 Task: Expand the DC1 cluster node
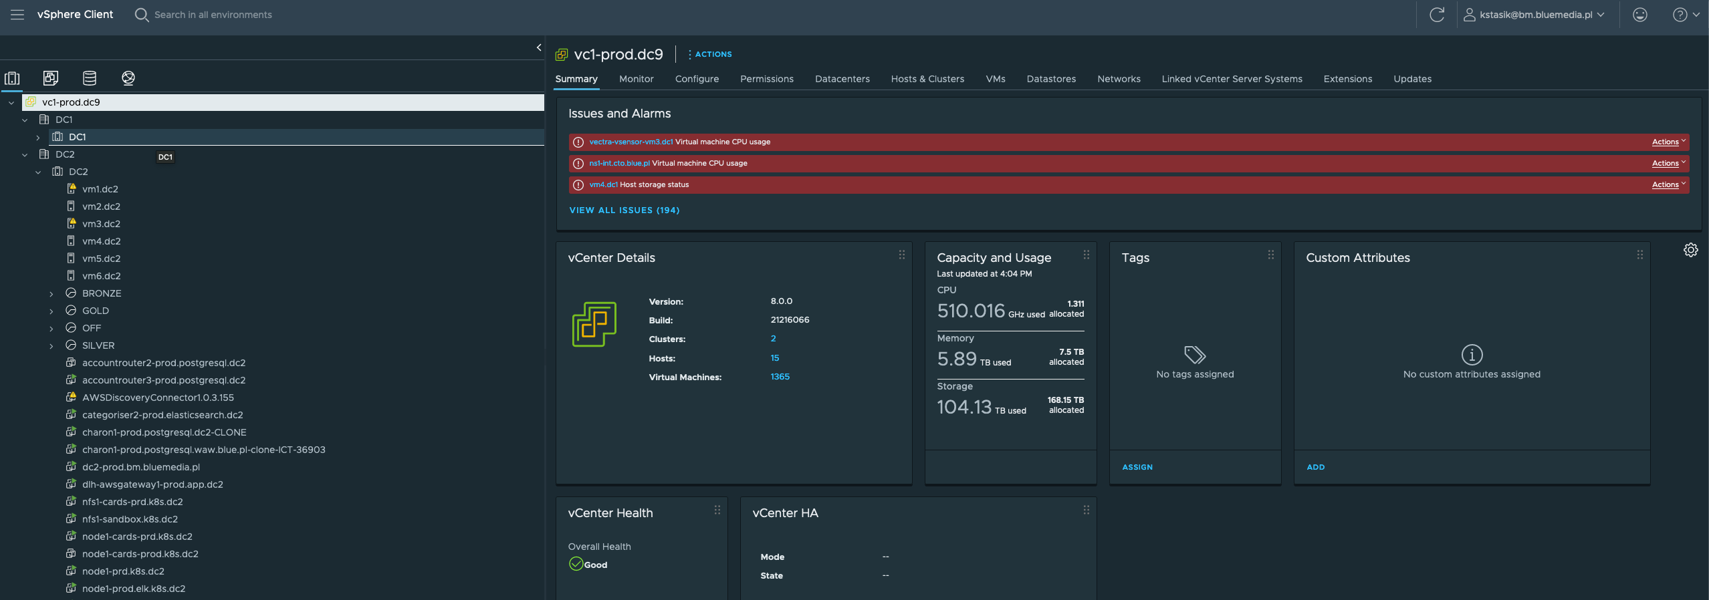click(38, 137)
